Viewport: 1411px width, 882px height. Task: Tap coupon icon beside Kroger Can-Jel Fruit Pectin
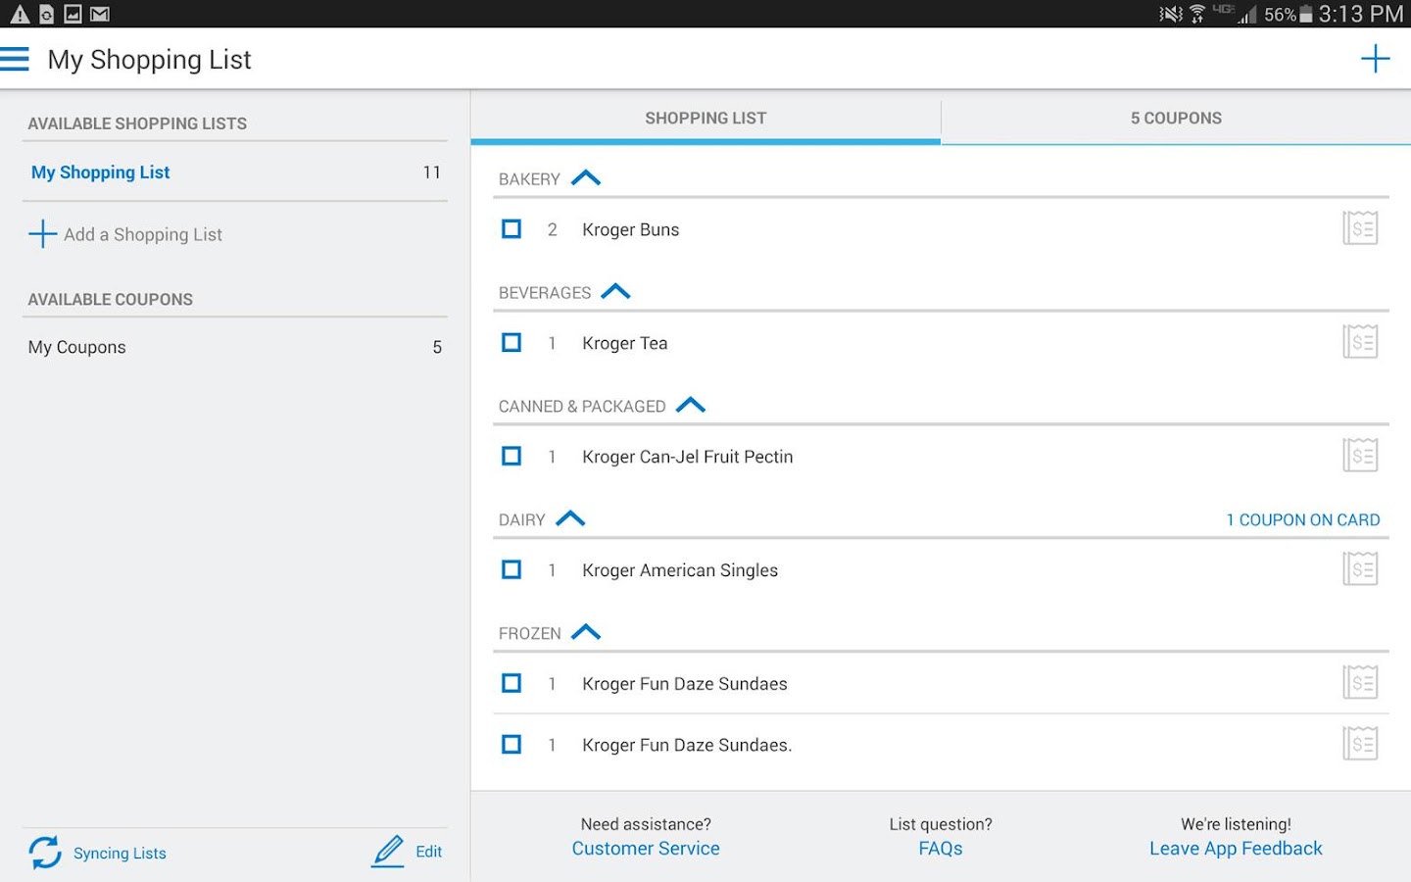(1360, 457)
